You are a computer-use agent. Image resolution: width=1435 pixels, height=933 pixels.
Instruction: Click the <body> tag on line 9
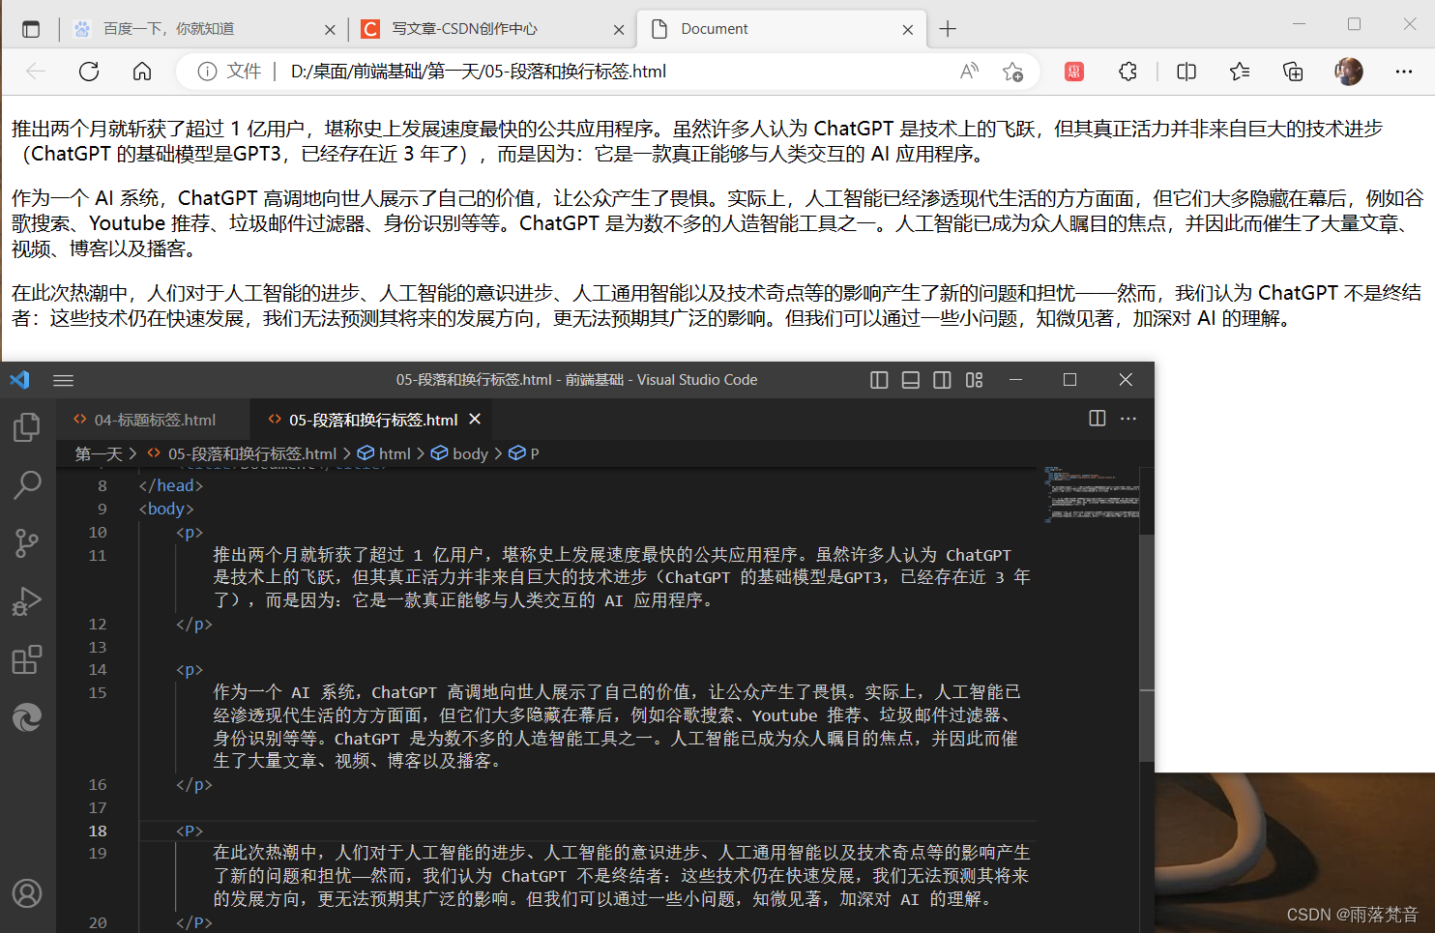166,509
